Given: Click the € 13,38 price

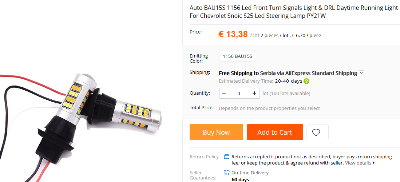Looking at the screenshot, I should (233, 34).
